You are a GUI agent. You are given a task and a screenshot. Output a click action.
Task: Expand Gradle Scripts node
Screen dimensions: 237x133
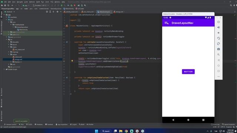pos(4,69)
